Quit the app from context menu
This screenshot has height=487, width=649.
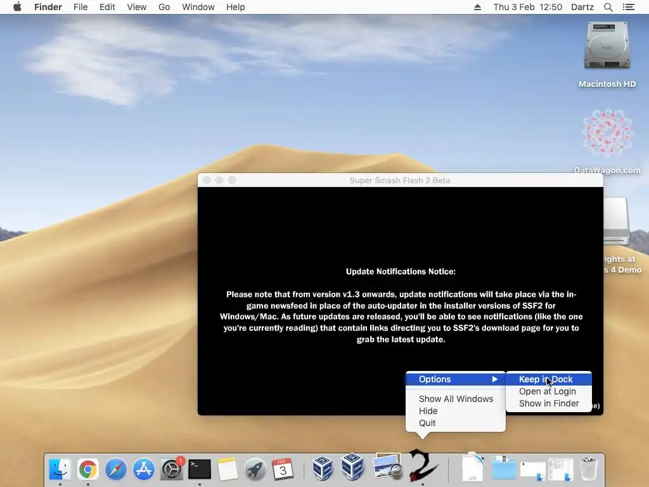coord(456,423)
